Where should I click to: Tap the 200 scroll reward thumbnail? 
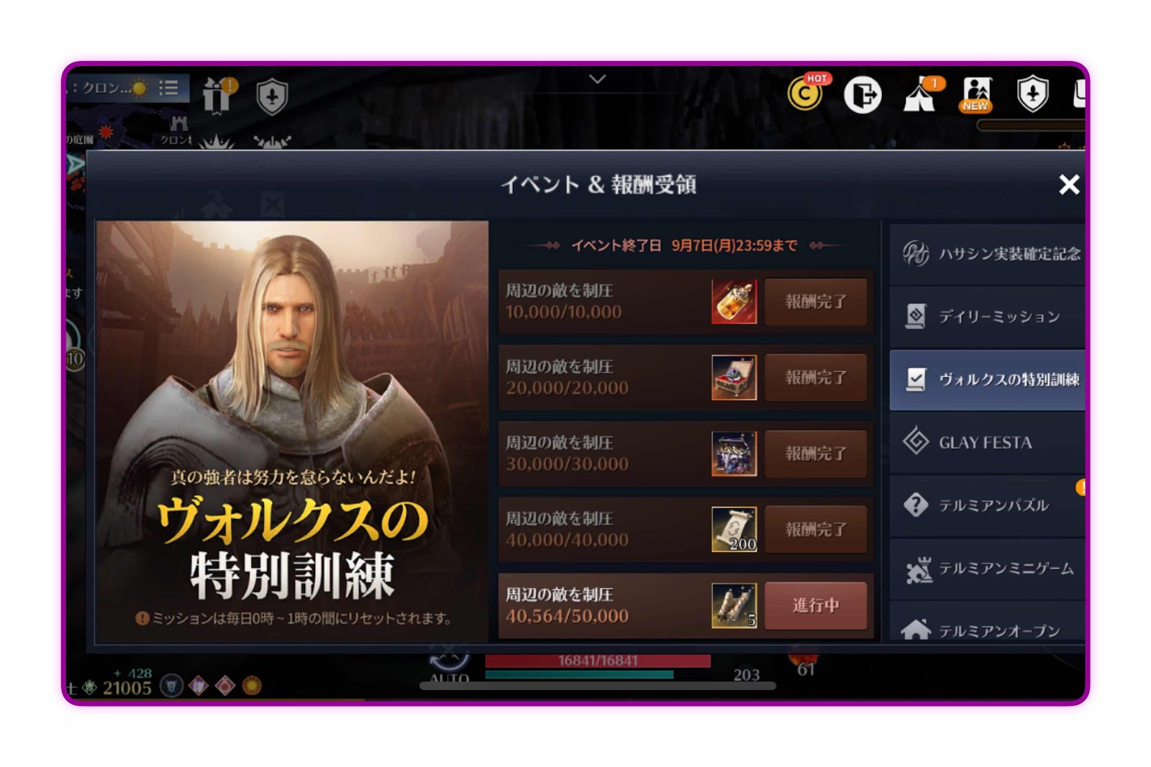click(x=734, y=530)
